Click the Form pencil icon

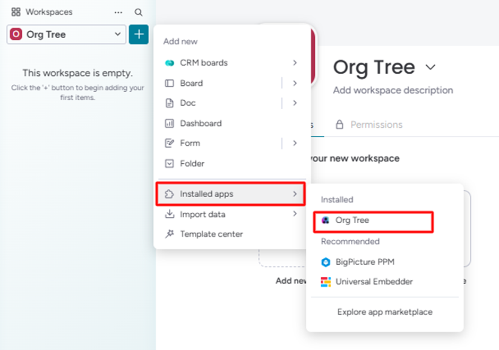click(169, 143)
